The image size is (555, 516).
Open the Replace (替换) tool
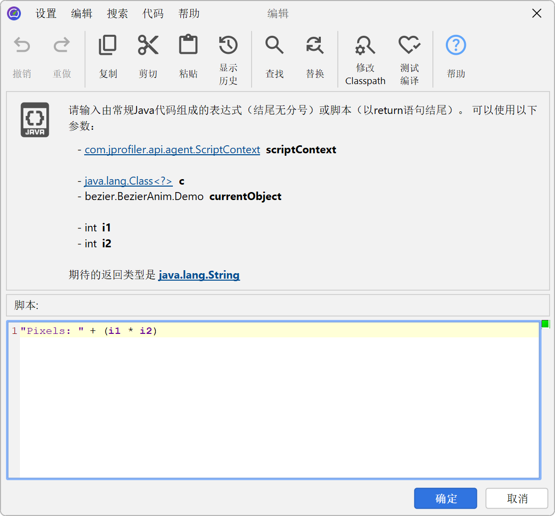click(315, 46)
